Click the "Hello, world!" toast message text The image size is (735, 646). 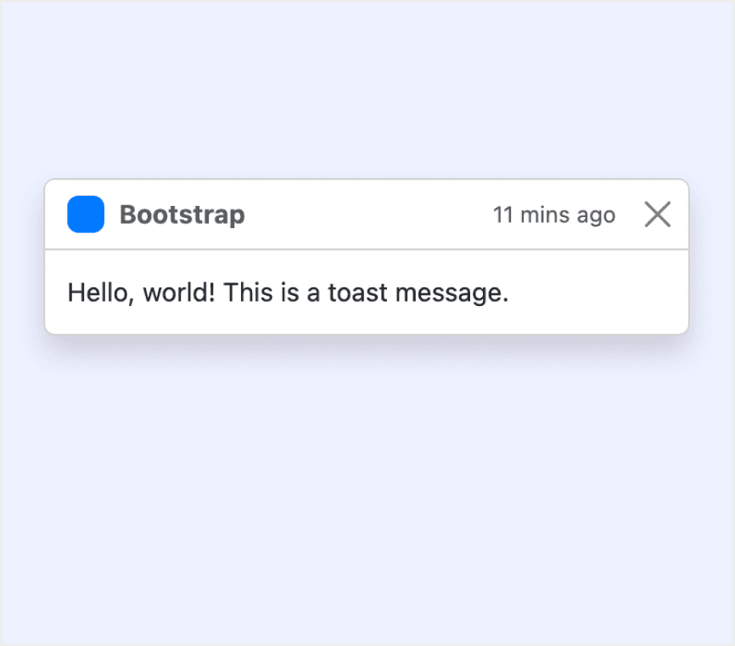tap(289, 293)
